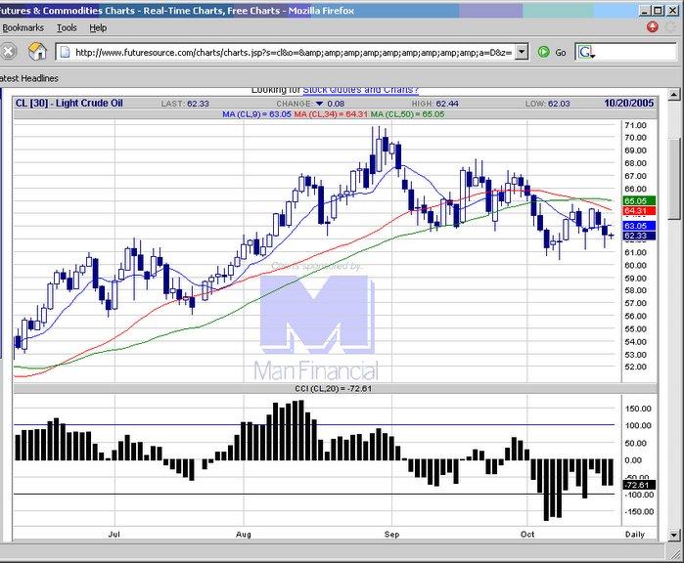
Task: Open the Help menu
Action: (98, 28)
